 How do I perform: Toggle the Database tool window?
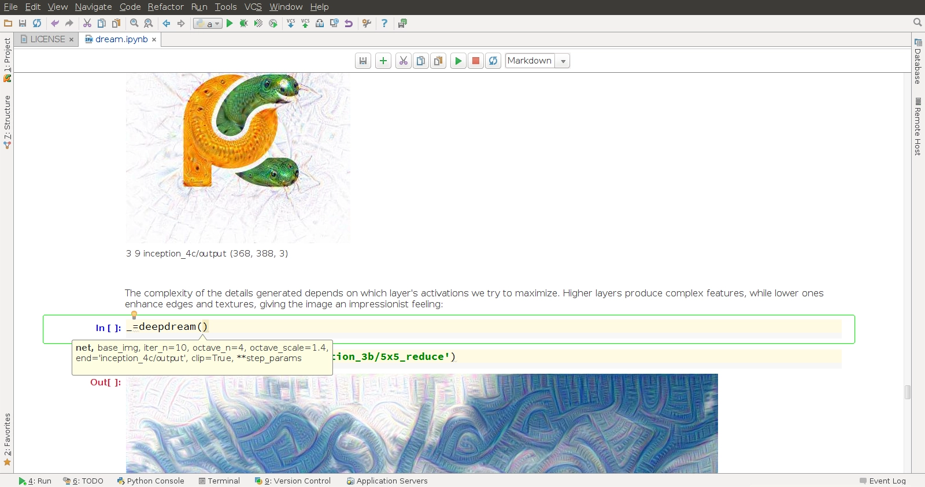coord(918,61)
